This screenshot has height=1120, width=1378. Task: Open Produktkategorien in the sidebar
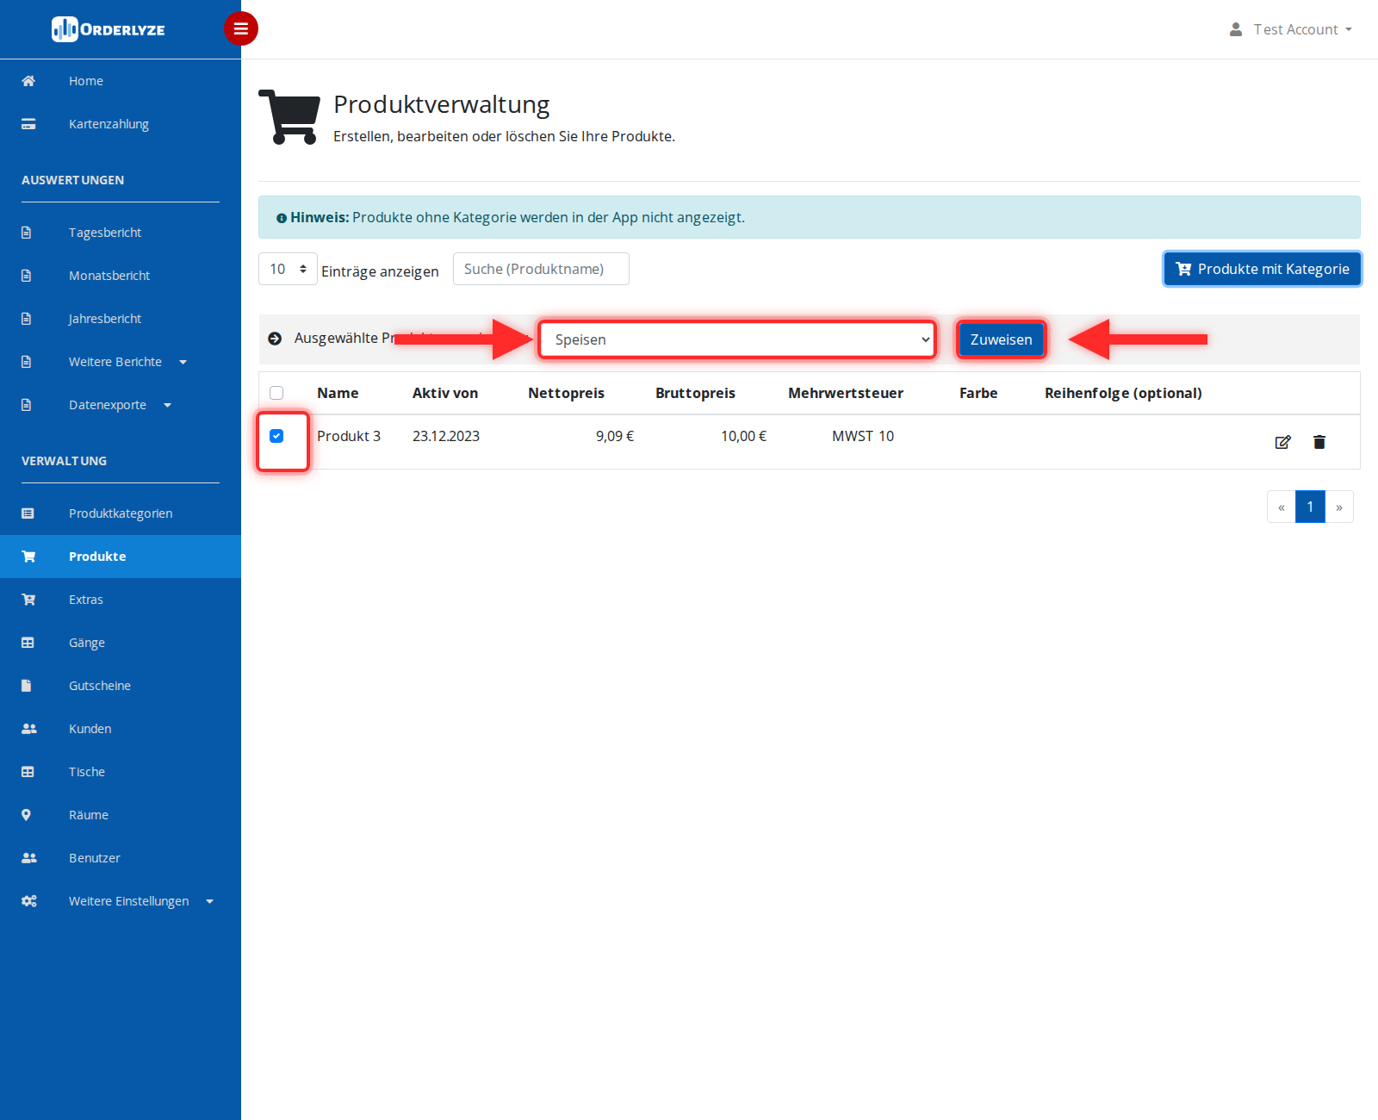tap(121, 513)
